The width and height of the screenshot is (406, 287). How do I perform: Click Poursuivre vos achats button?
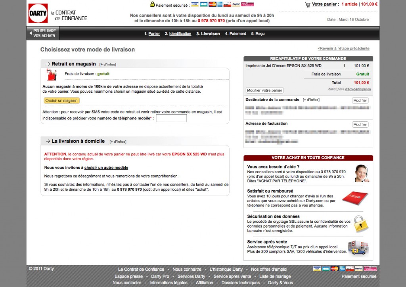(43, 33)
